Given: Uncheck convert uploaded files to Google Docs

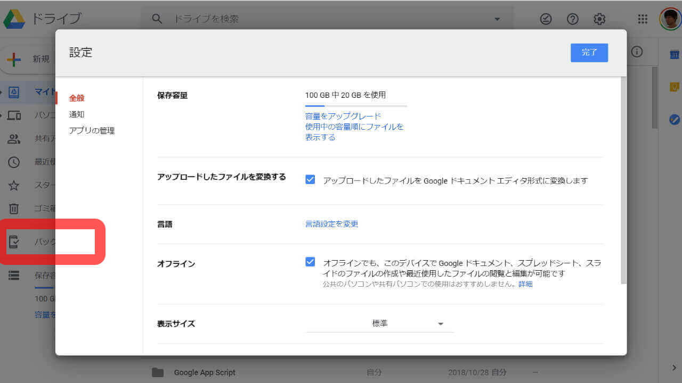Looking at the screenshot, I should 310,180.
